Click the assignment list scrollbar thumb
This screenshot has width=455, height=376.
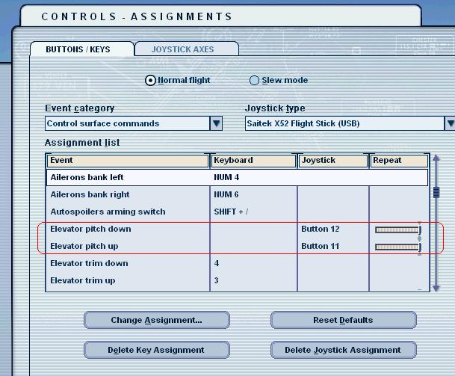point(436,192)
